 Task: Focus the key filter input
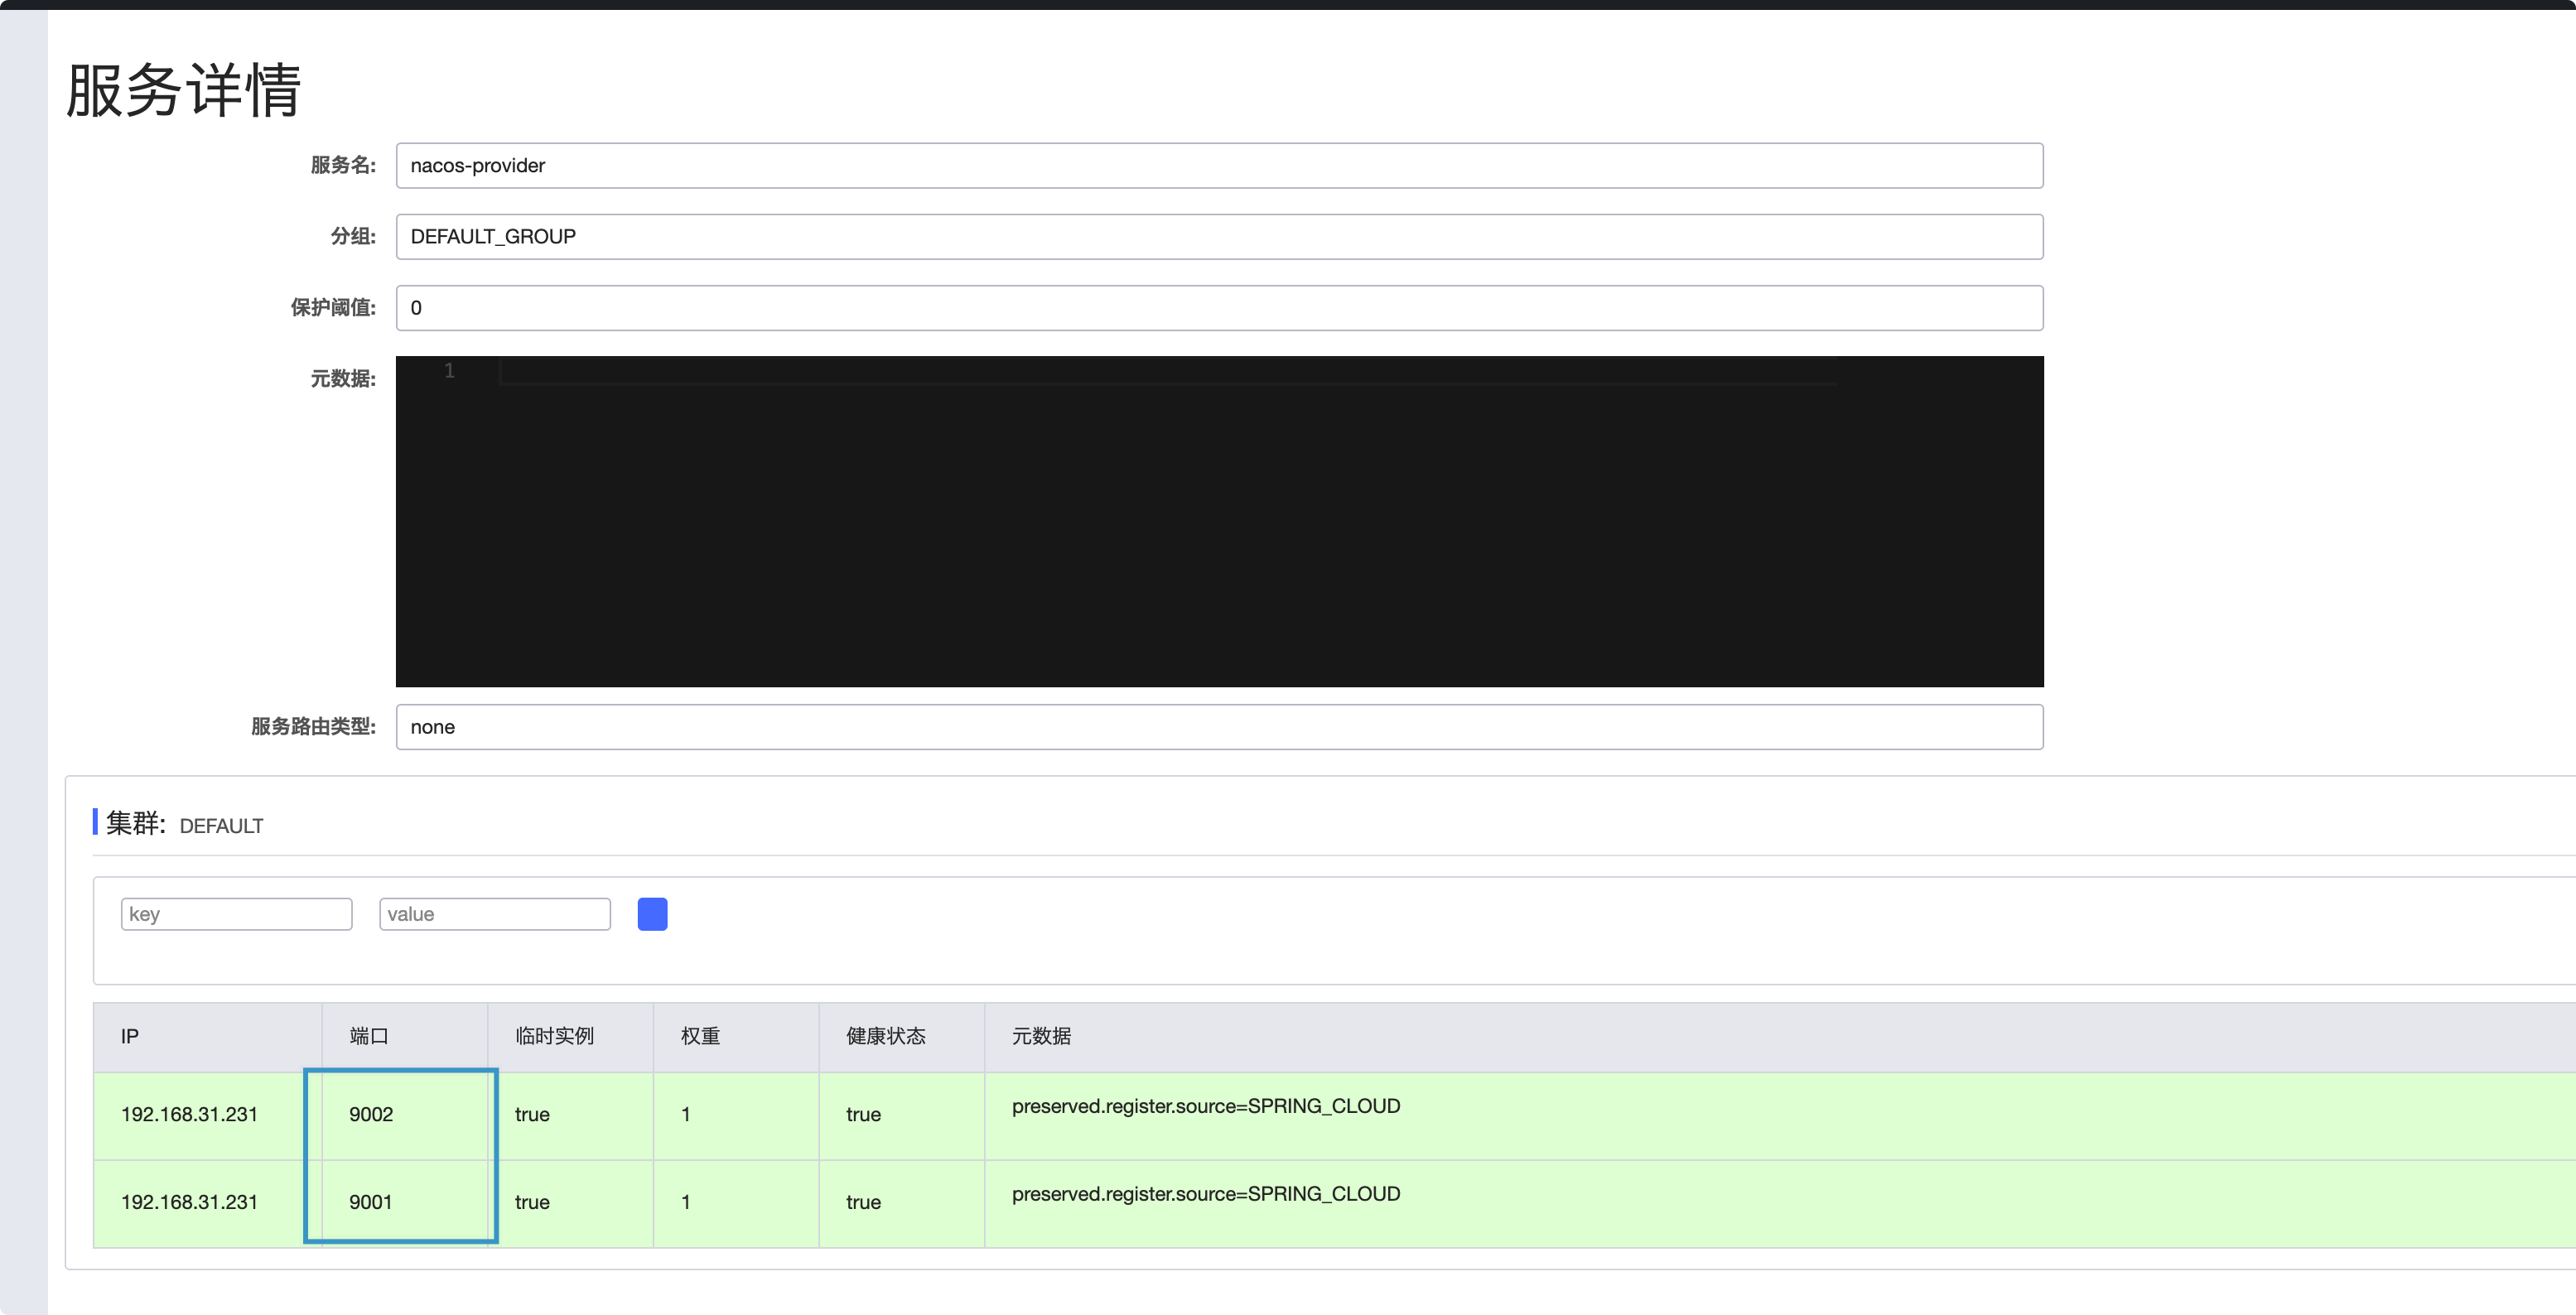point(236,914)
